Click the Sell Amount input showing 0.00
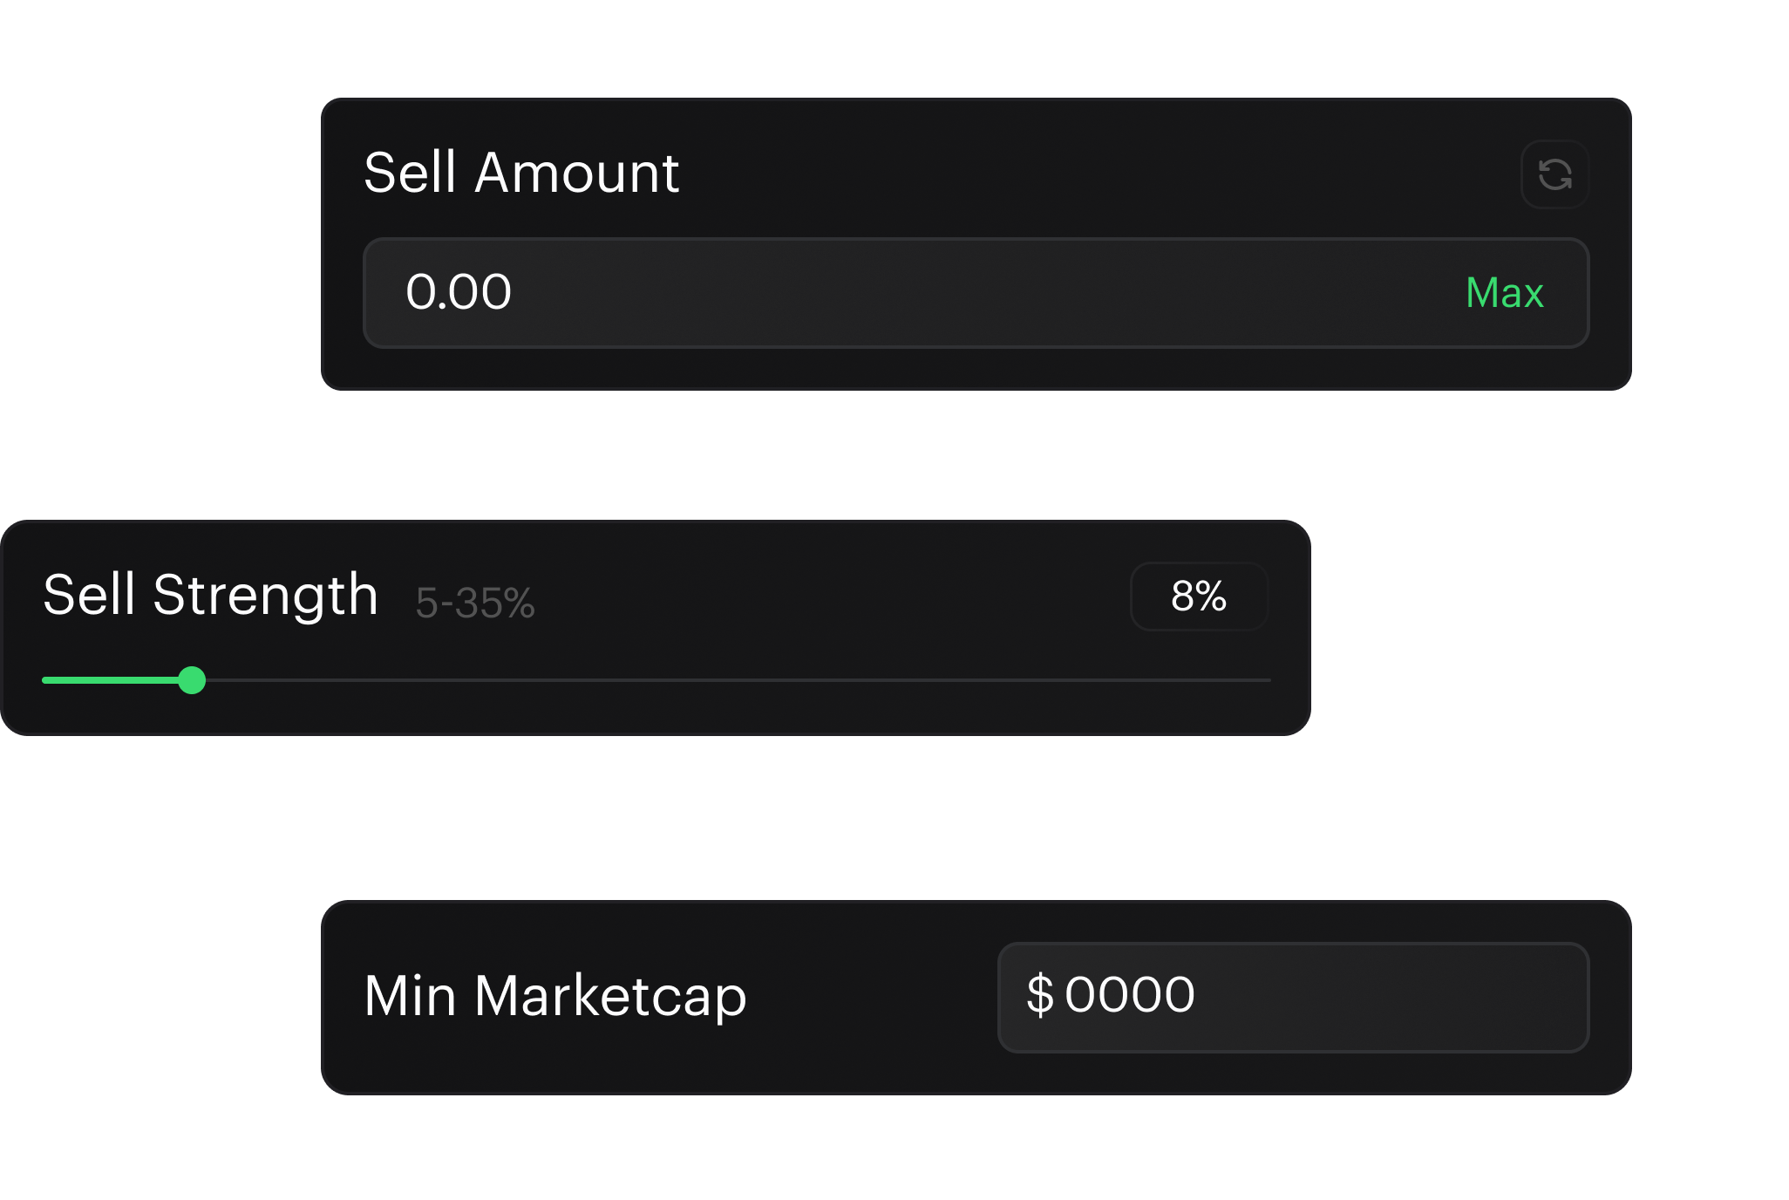The width and height of the screenshot is (1789, 1200). 785,294
